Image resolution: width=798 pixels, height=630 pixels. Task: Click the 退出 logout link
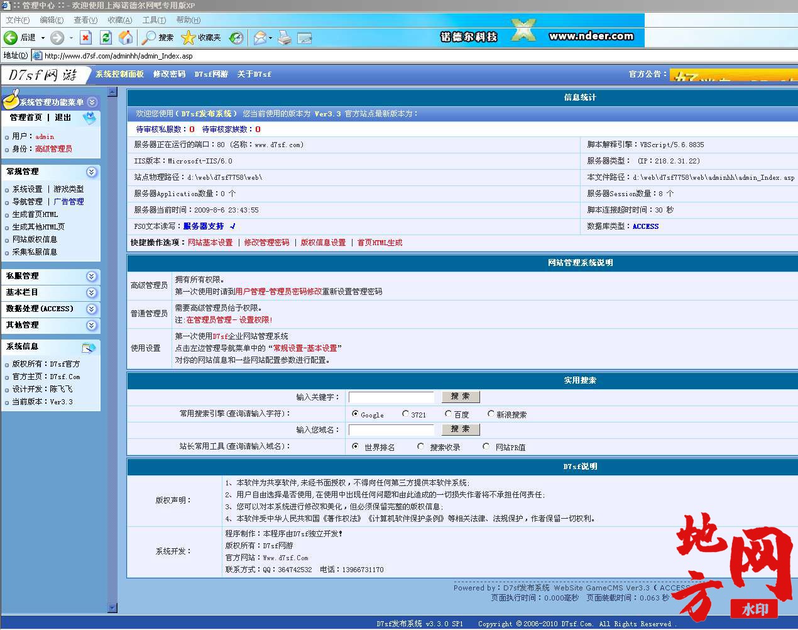click(63, 118)
